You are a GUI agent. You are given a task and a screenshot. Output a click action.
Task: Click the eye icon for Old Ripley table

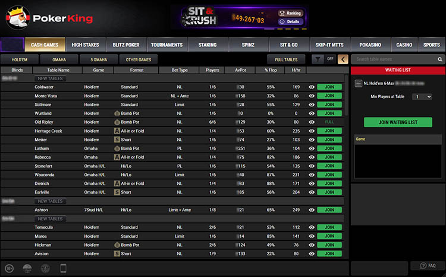(x=312, y=122)
